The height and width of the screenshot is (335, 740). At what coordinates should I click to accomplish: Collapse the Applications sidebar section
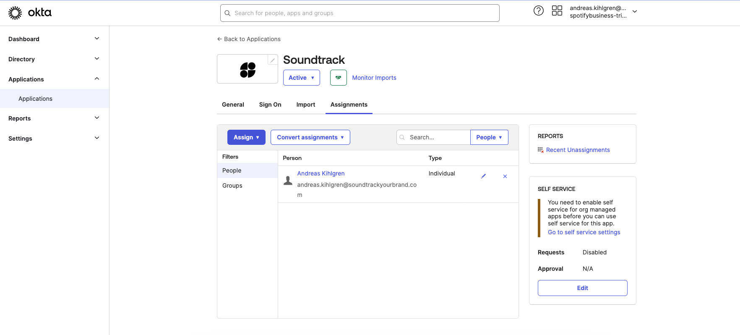[55, 79]
